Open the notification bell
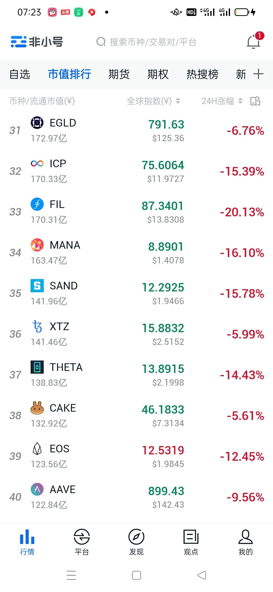 point(254,42)
